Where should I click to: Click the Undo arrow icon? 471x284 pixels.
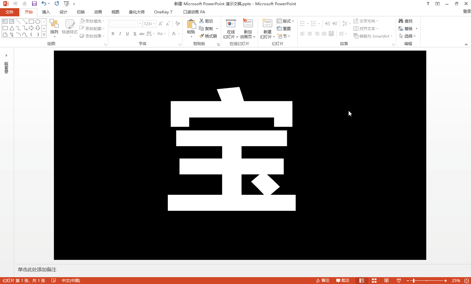click(44, 4)
